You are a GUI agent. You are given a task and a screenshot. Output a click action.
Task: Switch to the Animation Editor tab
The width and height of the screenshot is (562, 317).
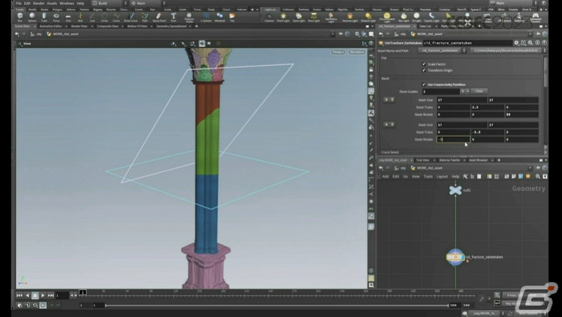pyautogui.click(x=51, y=26)
